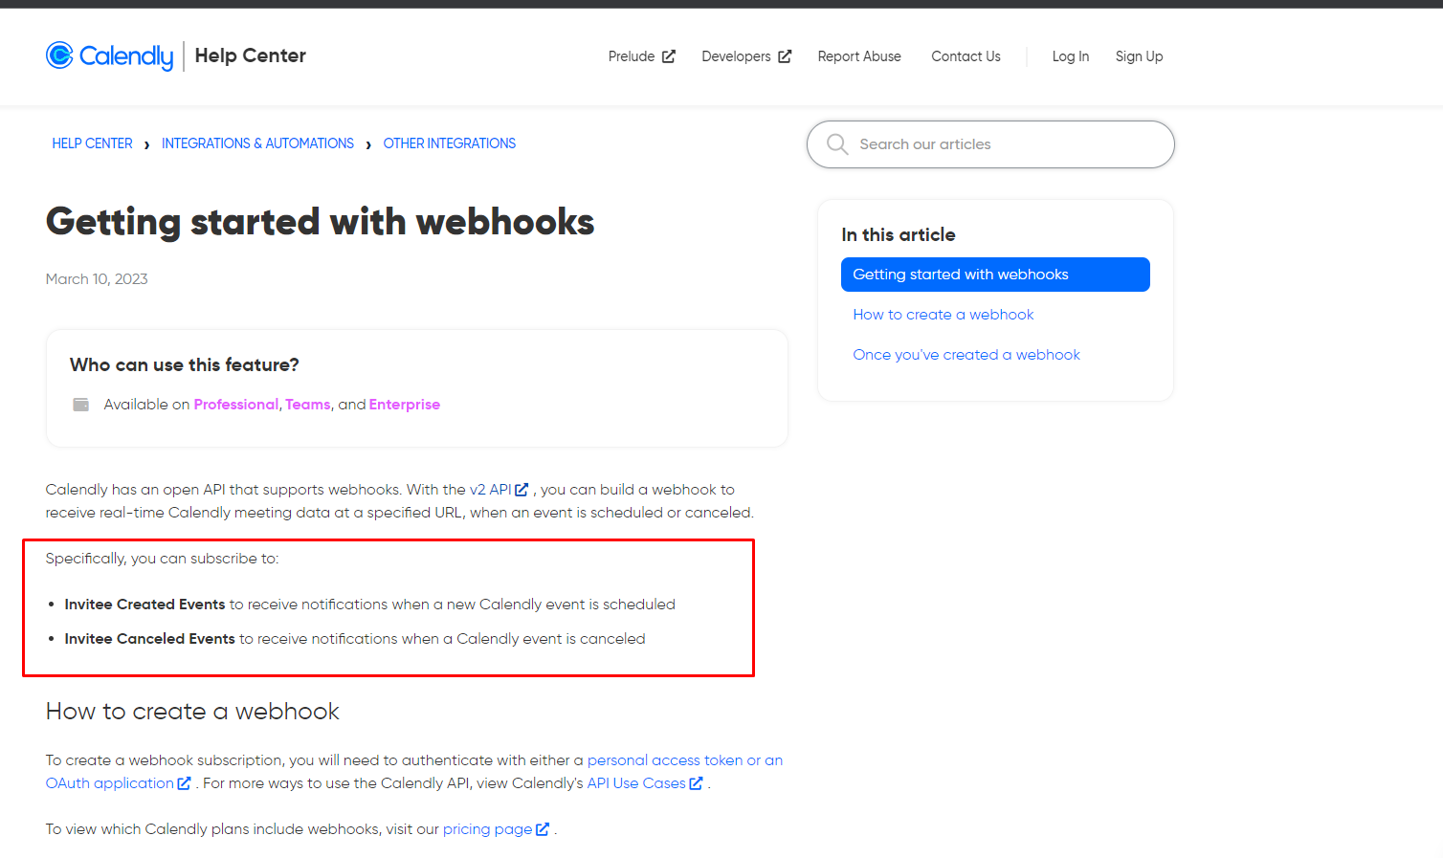
Task: Open the Contact Us page
Action: [966, 56]
